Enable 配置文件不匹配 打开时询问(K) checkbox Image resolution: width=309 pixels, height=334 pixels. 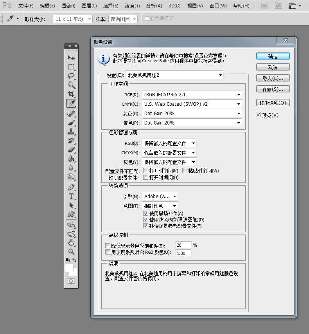click(x=146, y=171)
